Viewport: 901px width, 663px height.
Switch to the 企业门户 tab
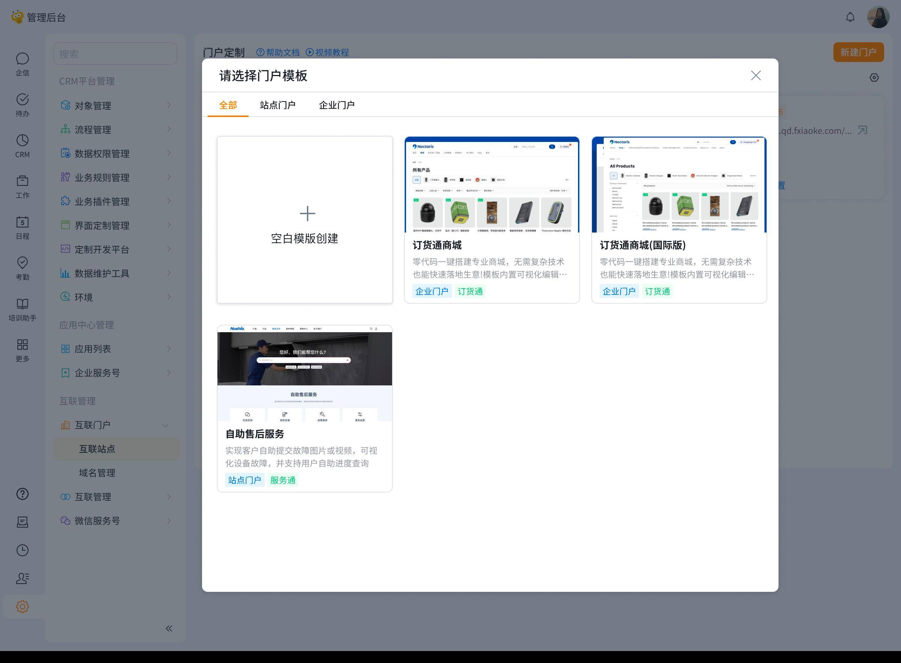[x=336, y=105]
